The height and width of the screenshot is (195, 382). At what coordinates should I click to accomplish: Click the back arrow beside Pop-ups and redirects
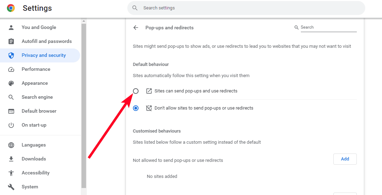coord(136,28)
